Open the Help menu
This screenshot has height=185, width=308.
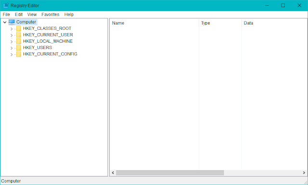coord(69,14)
